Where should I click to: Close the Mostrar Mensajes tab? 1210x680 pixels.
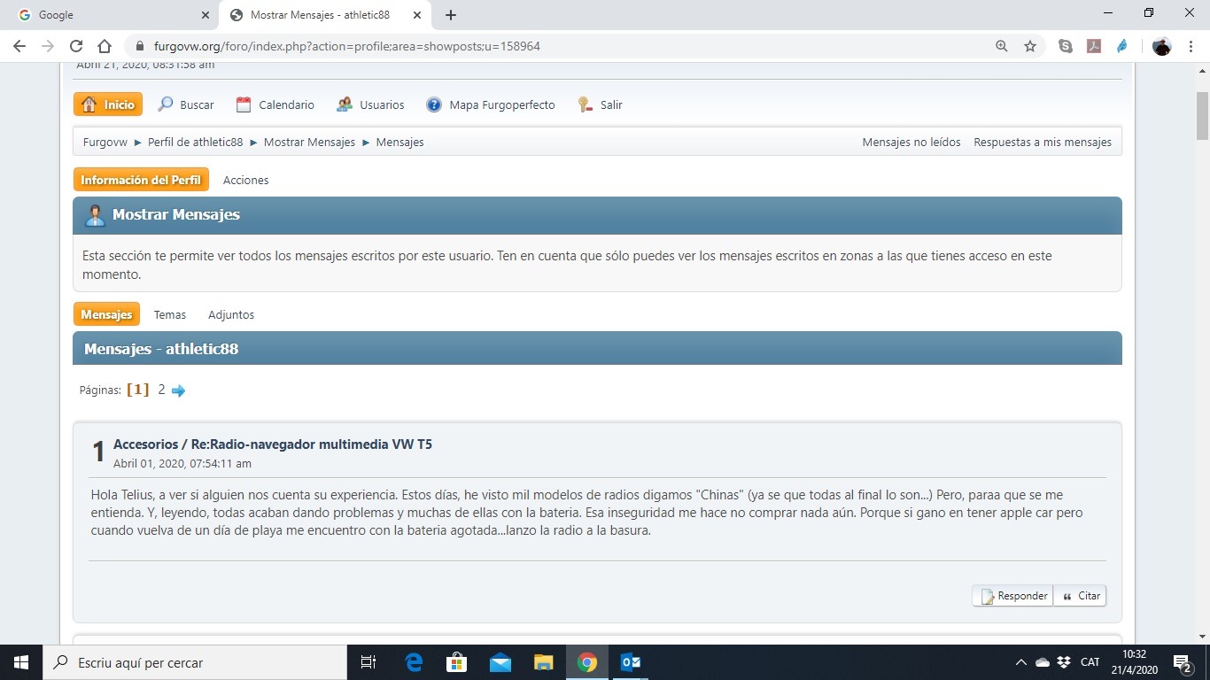point(417,15)
